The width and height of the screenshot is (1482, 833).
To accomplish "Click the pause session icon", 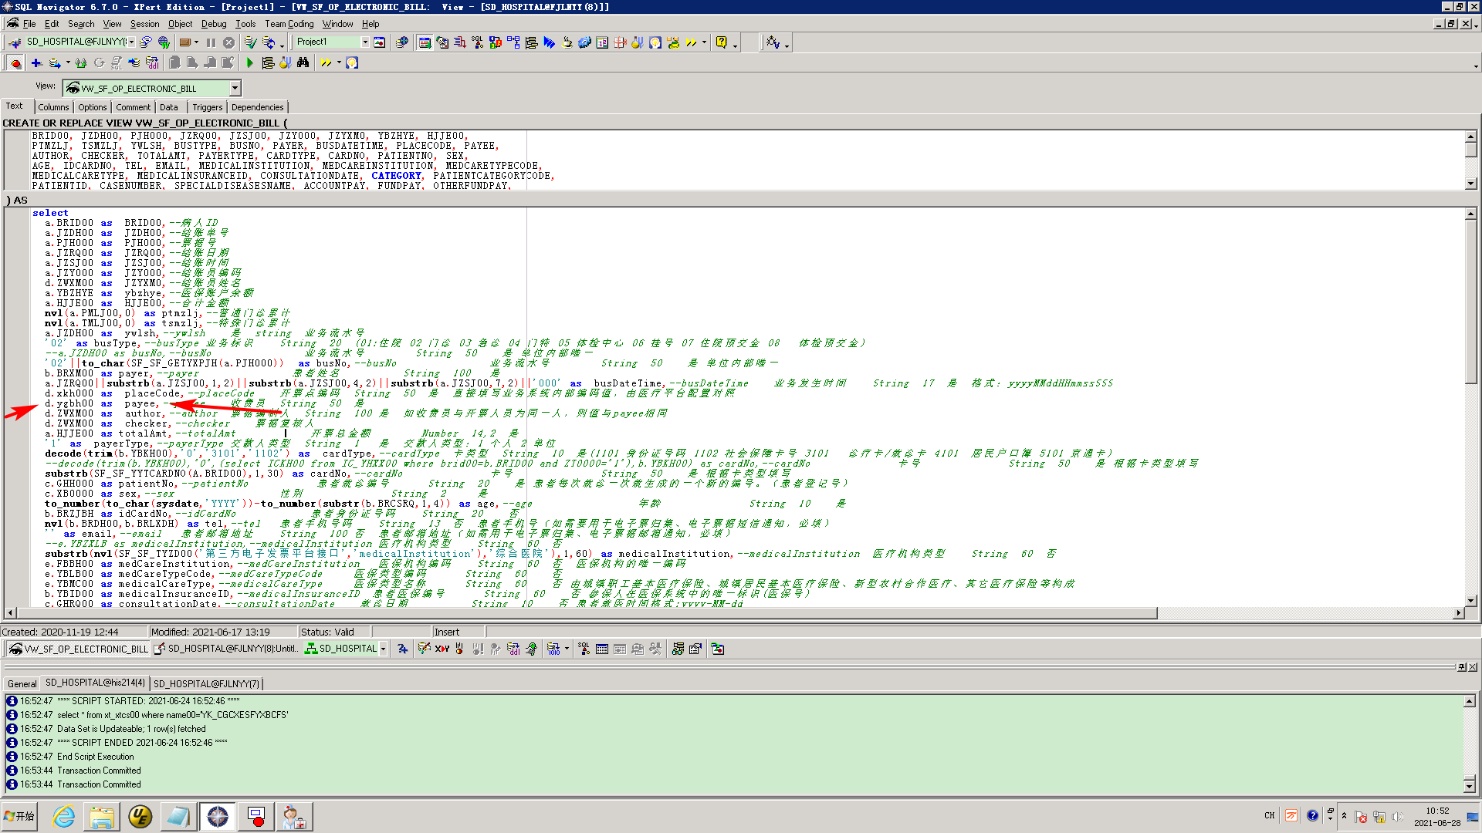I will point(211,42).
